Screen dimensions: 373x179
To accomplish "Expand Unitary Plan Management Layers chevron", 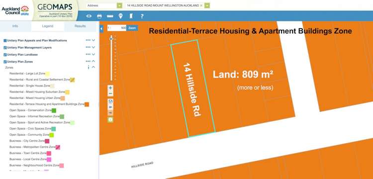I will click(x=93, y=48).
